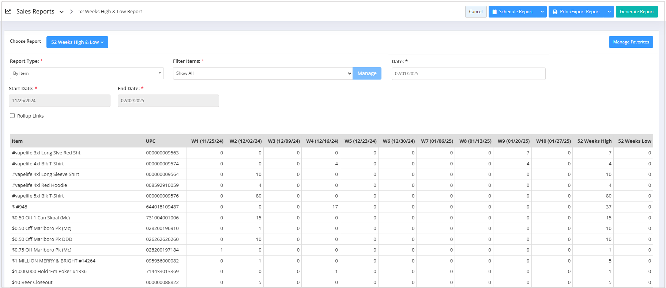Image resolution: width=666 pixels, height=288 pixels.
Task: Click the End Date field
Action: tap(168, 101)
